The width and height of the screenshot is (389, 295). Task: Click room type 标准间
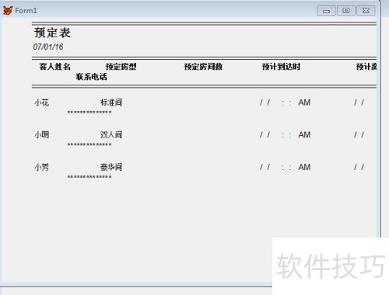coord(111,102)
